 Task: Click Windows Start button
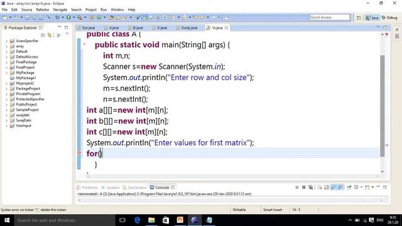[7, 220]
